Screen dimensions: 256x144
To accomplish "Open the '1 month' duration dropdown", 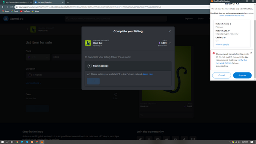I will (x=54, y=75).
